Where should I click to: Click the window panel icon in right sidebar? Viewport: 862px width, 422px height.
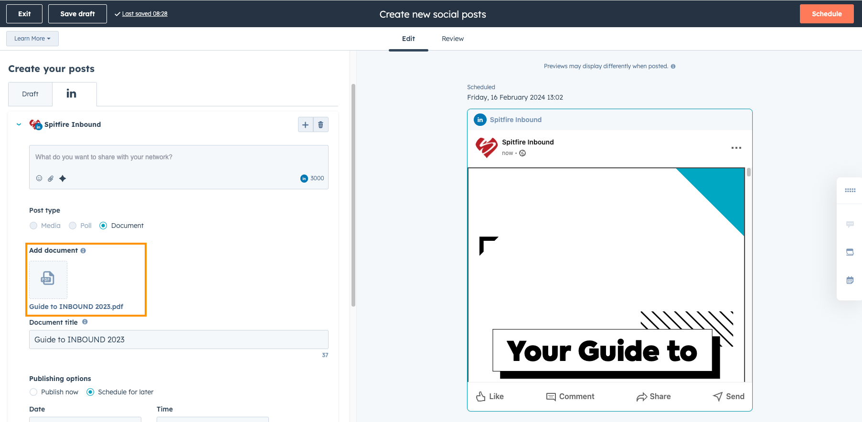tap(850, 252)
